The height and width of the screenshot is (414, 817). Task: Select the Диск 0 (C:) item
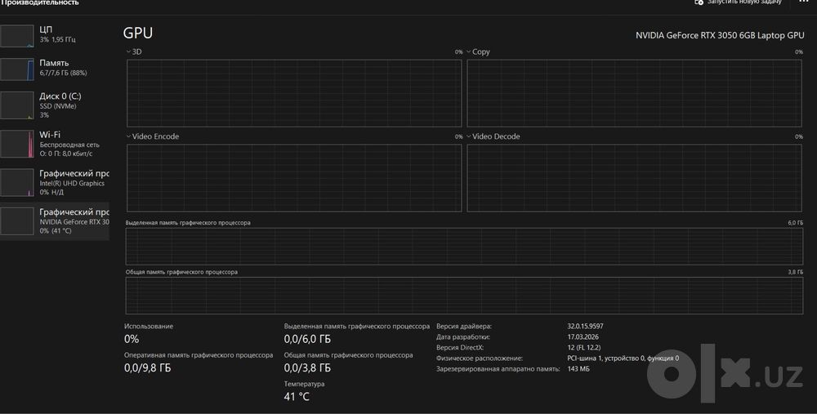(54, 105)
